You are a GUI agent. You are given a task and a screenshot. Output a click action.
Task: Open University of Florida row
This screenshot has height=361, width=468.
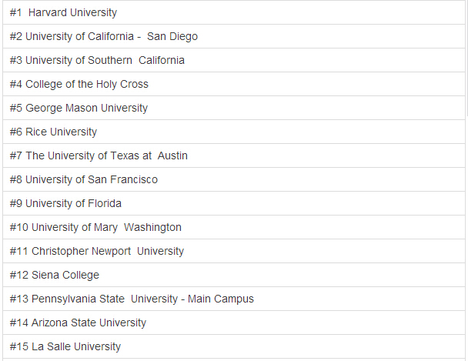click(65, 203)
